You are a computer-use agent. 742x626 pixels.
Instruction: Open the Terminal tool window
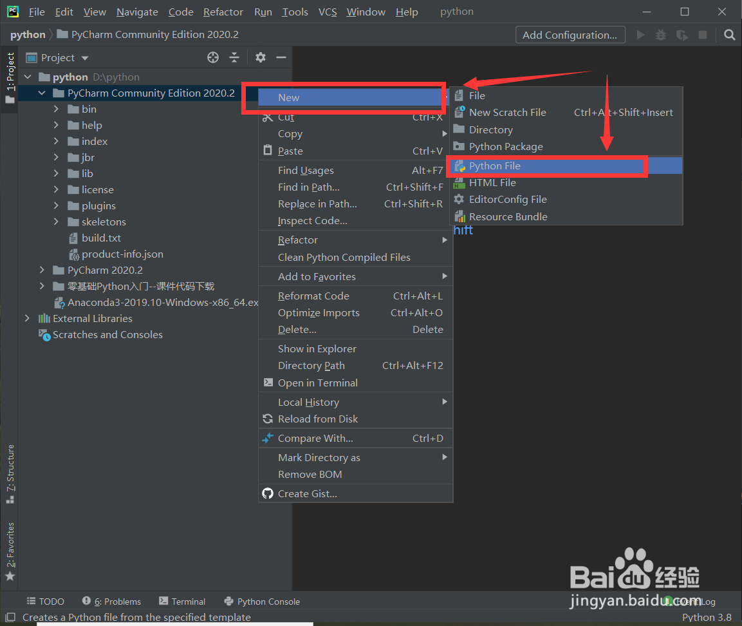click(x=182, y=601)
